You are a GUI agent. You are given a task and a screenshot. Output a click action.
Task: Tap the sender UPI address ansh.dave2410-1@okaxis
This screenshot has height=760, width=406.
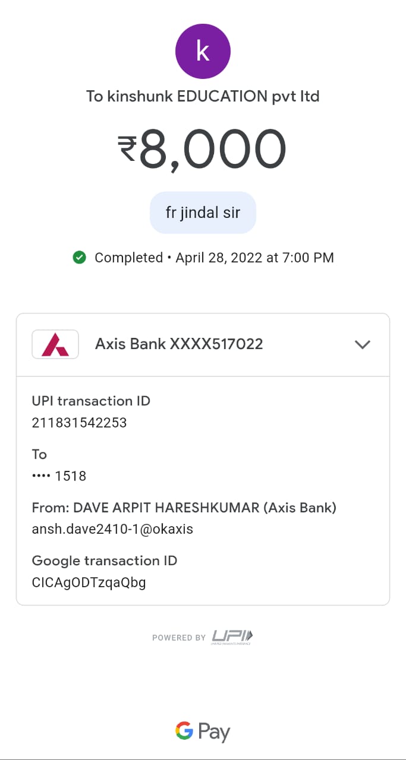click(x=112, y=529)
